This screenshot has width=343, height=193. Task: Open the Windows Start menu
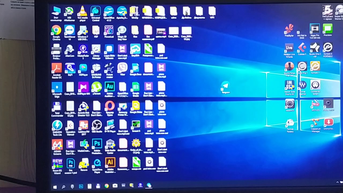[x=55, y=187]
